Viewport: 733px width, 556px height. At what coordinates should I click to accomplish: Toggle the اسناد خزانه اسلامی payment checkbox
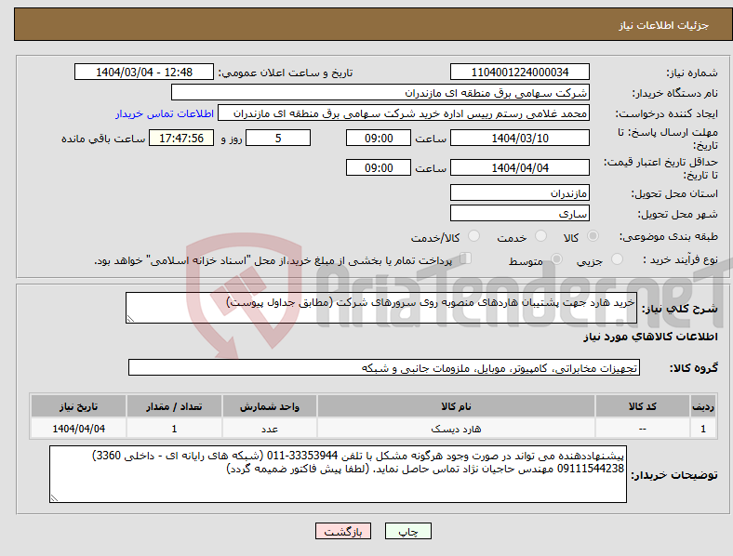coord(466,258)
